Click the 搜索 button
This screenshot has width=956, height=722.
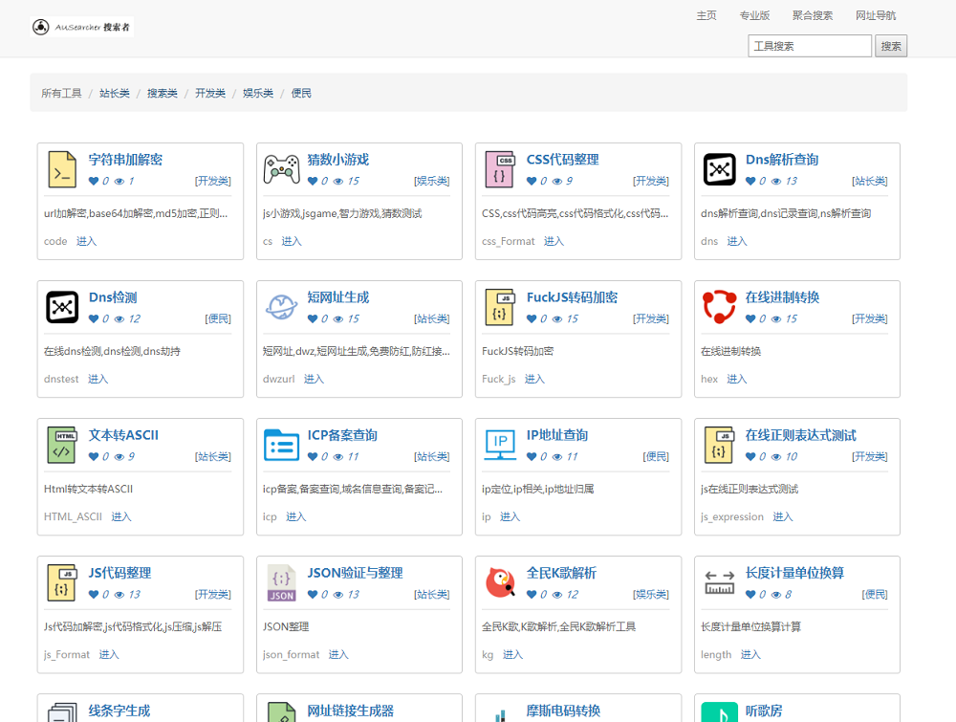[891, 46]
